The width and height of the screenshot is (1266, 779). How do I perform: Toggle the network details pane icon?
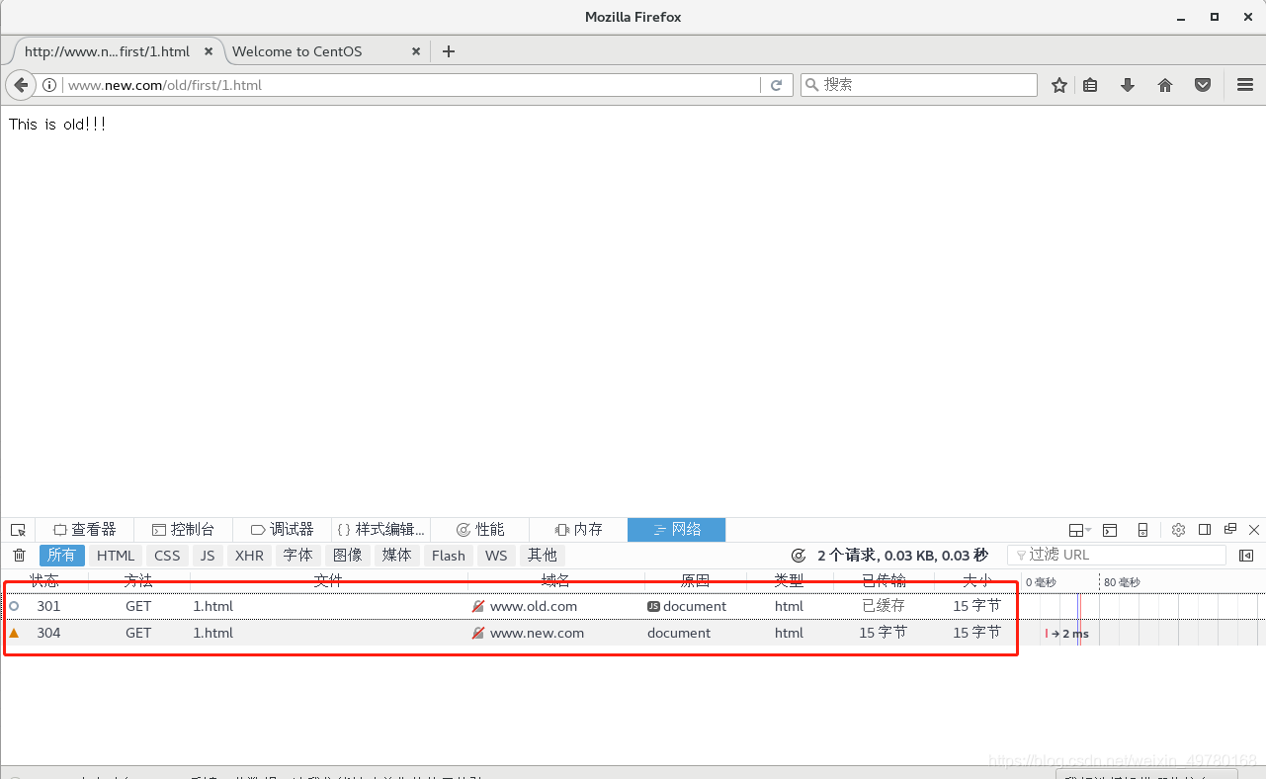pos(1246,556)
